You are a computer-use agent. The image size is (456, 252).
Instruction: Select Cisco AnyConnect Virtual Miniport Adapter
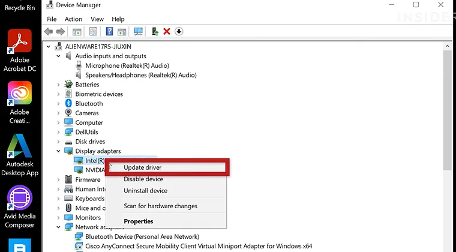coord(199,246)
